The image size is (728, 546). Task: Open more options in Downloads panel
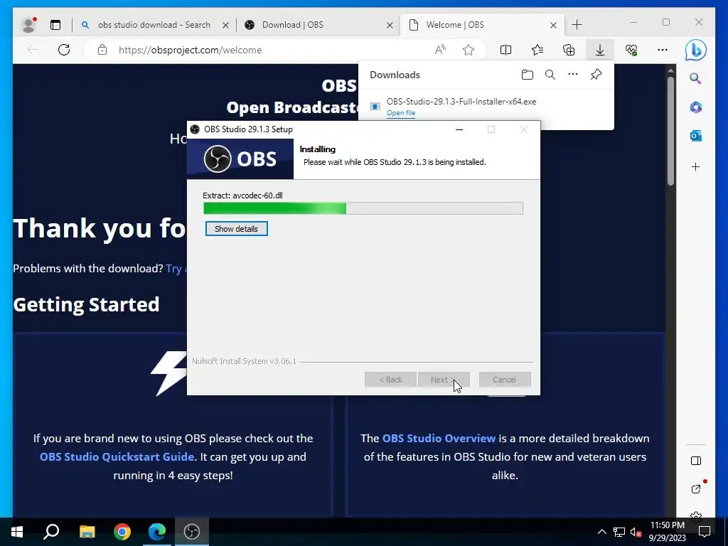pyautogui.click(x=573, y=74)
